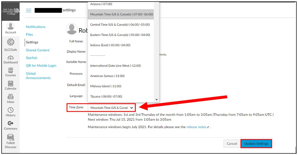This screenshot has height=155, width=298.
Task: Click the hamburger menu next to settings
Action: [x=28, y=10]
